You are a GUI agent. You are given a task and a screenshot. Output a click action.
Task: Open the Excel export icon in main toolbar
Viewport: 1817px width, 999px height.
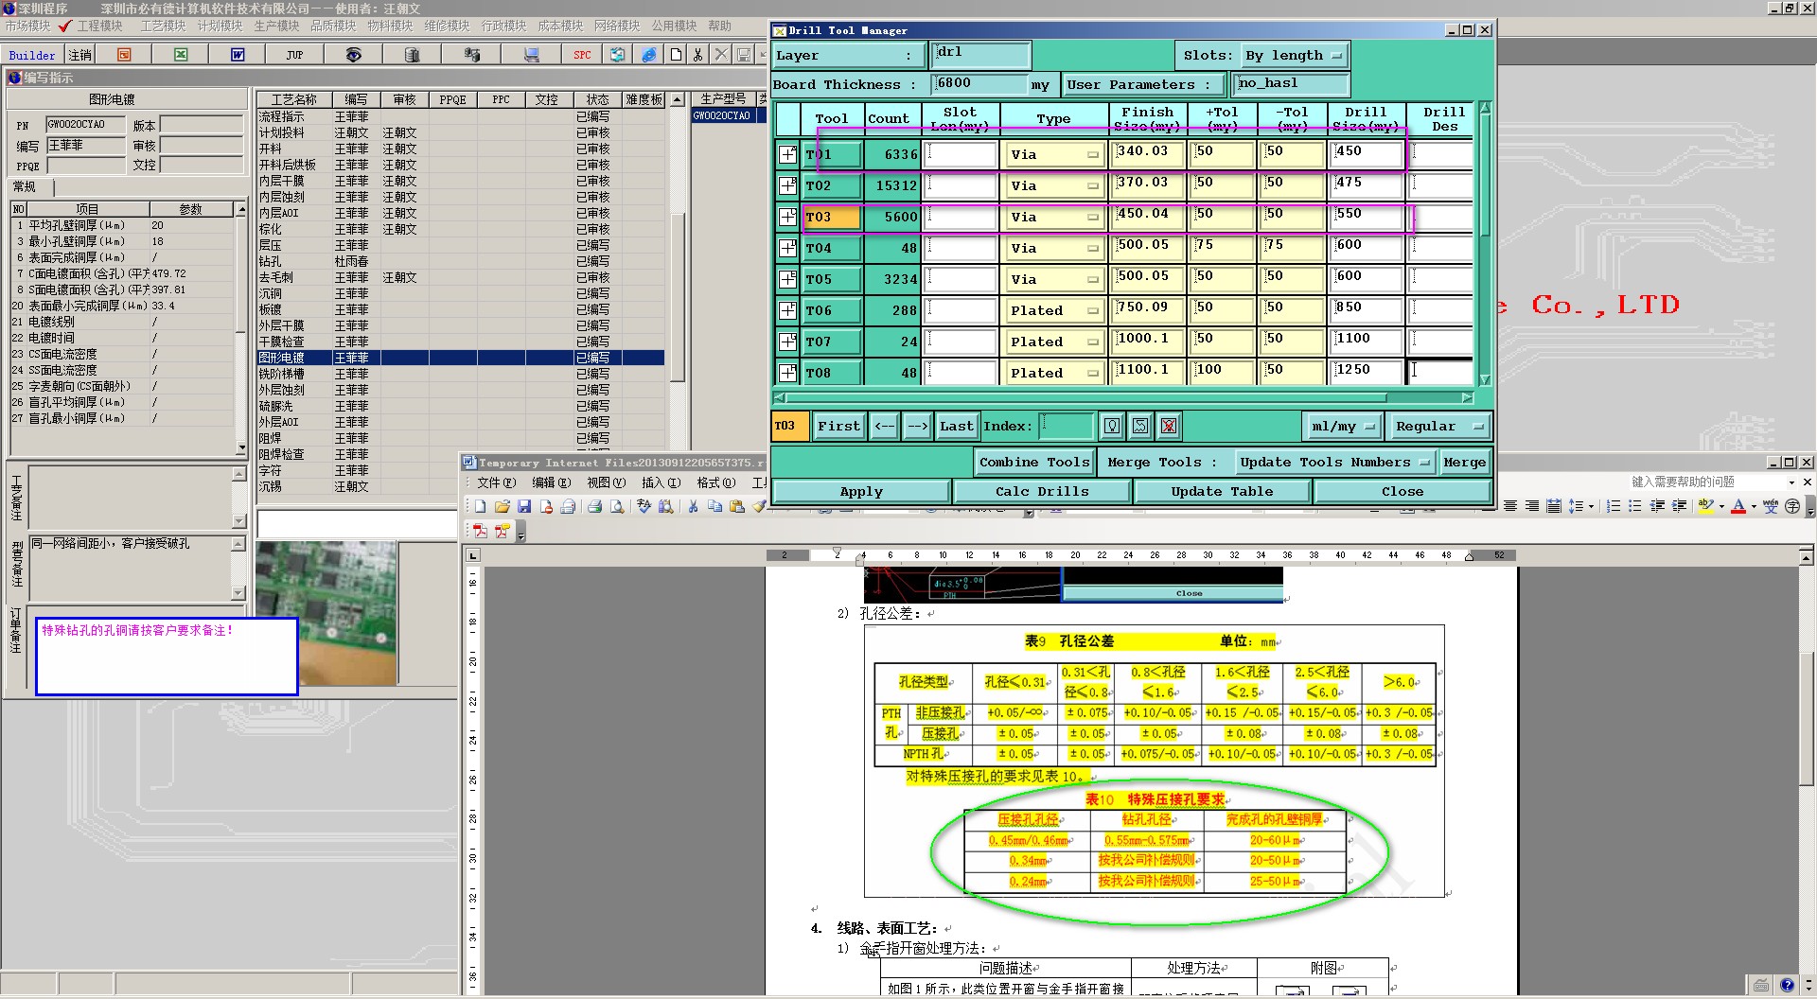pos(181,55)
